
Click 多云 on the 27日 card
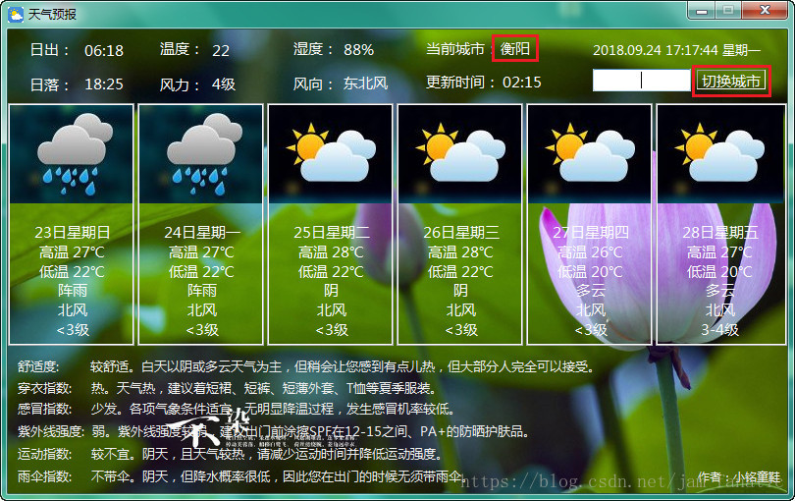(591, 291)
